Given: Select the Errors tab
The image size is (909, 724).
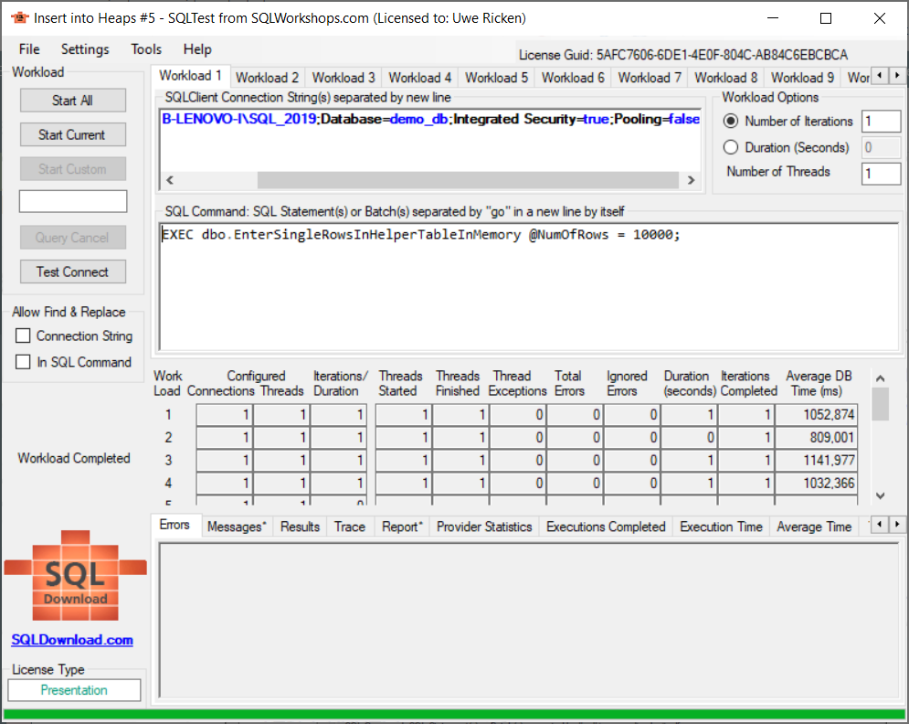Looking at the screenshot, I should [175, 525].
